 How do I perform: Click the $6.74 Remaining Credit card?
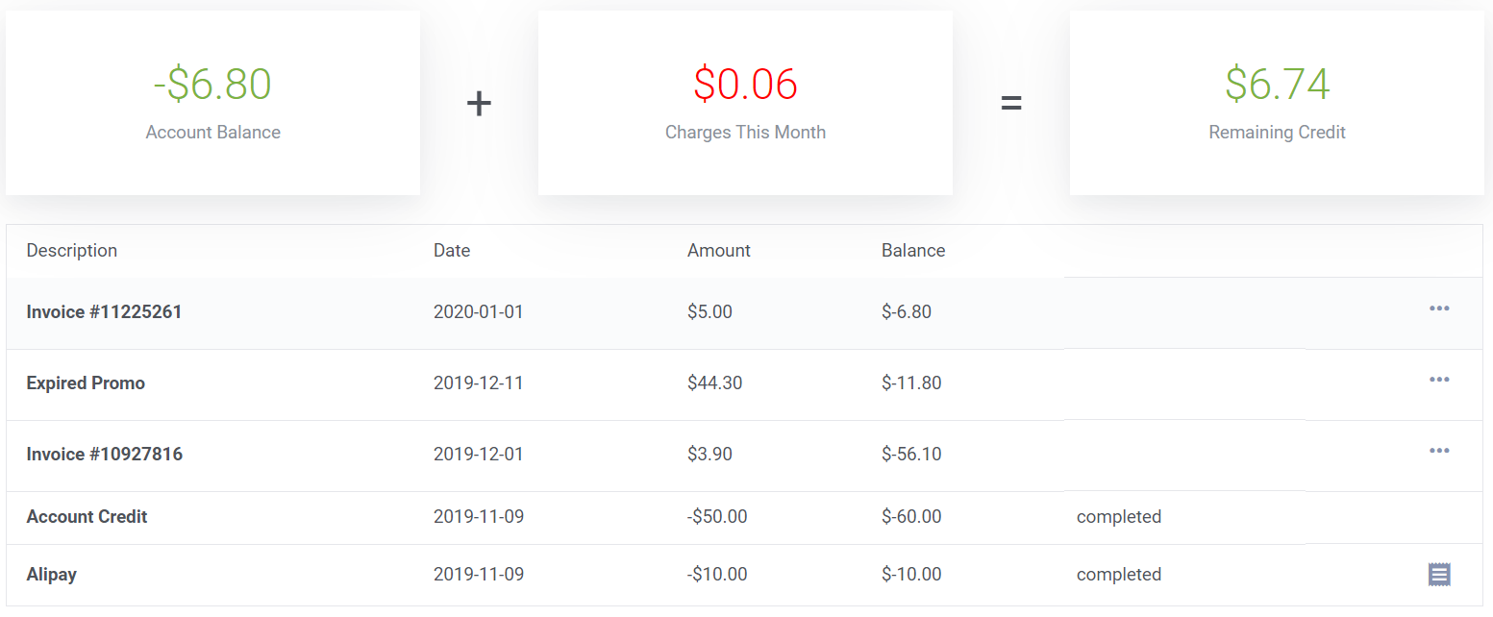[x=1277, y=103]
